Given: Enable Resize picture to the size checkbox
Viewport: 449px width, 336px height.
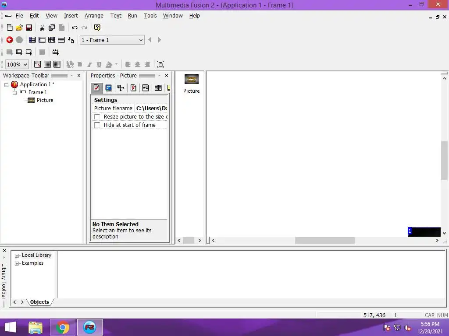Looking at the screenshot, I should point(97,117).
